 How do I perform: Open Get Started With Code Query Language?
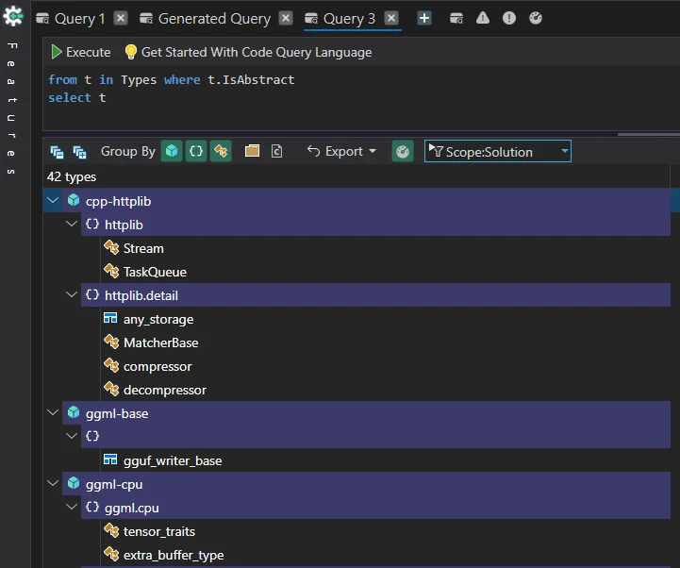click(x=248, y=52)
